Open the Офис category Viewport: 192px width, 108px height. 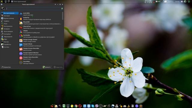(x=10, y=39)
